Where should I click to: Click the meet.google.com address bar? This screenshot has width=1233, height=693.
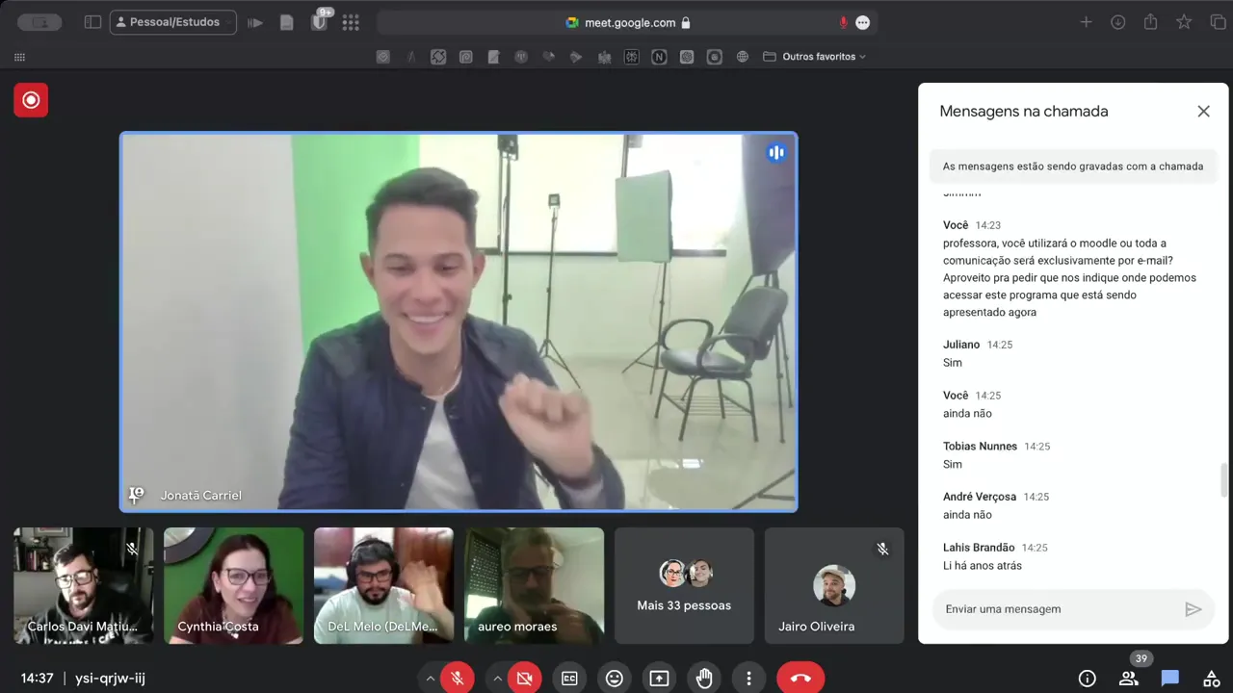point(627,22)
